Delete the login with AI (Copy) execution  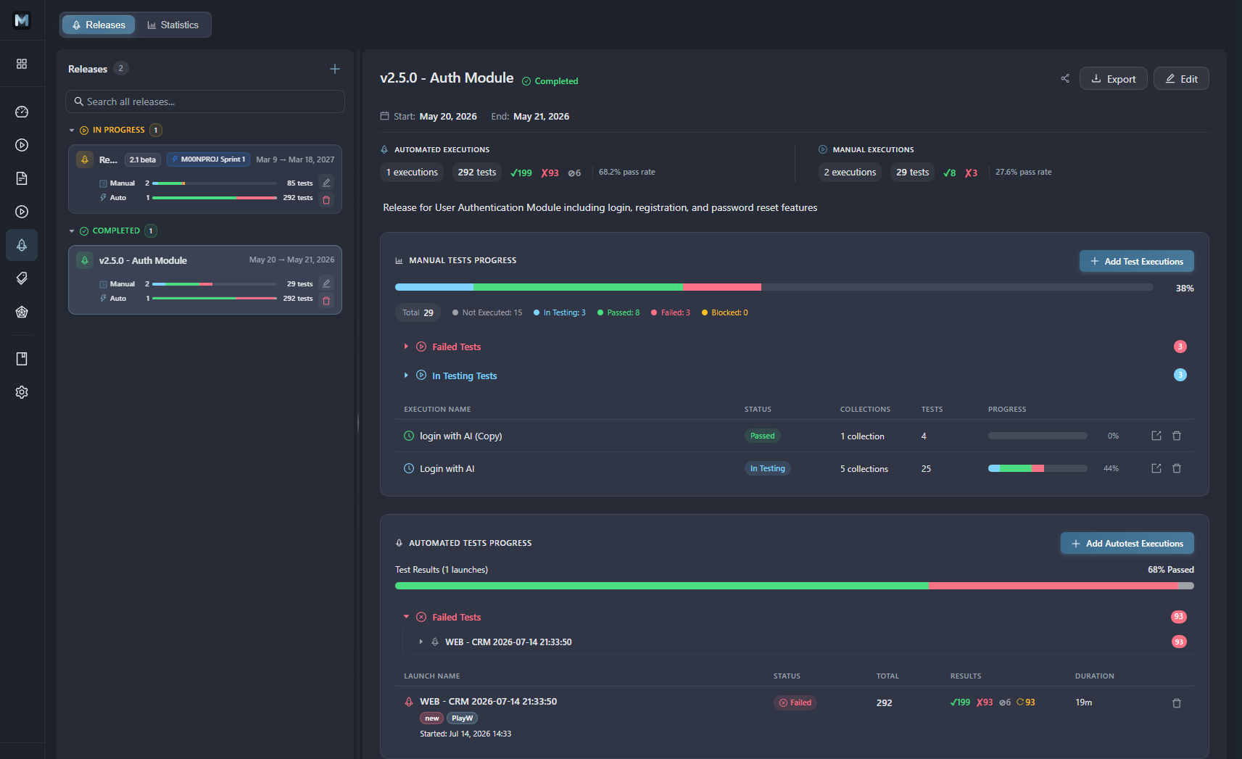pyautogui.click(x=1177, y=436)
